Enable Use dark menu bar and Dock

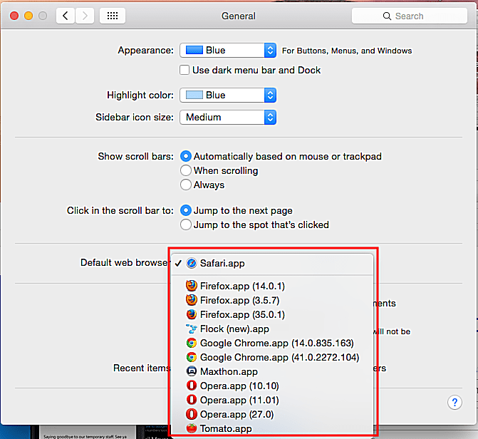[x=185, y=70]
